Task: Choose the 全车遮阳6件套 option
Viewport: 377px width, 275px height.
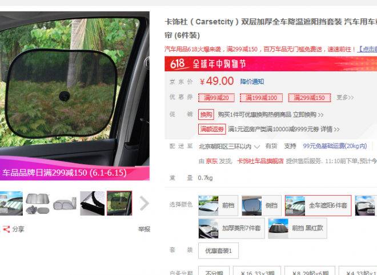Action: click(x=318, y=205)
